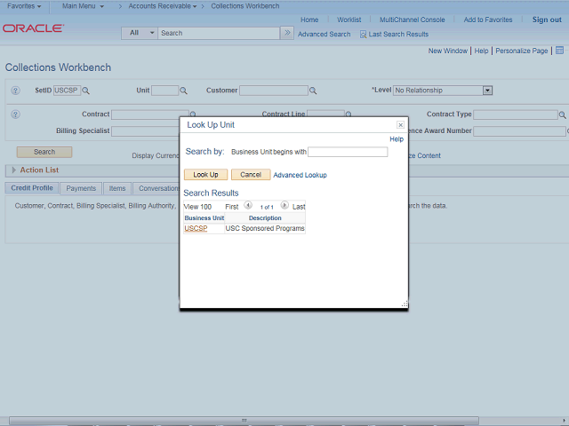This screenshot has height=426, width=569.
Task: Switch to the Payments tab
Action: (81, 188)
